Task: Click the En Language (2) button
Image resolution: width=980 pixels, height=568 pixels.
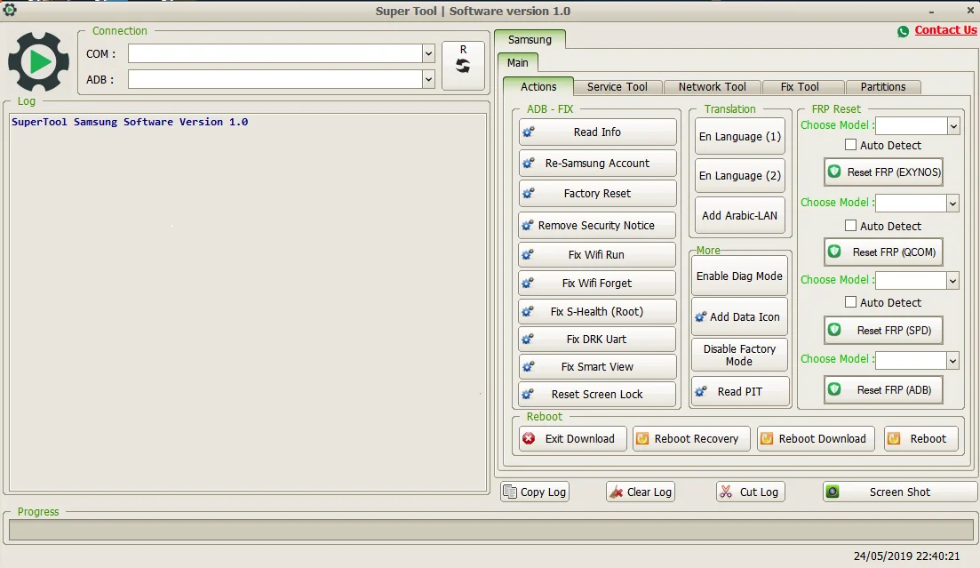Action: click(739, 176)
